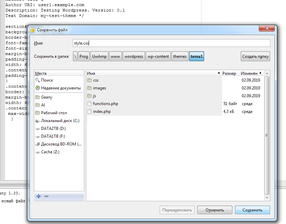Click the Поиск search icon in Places
This screenshot has width=286, height=224.
click(x=38, y=80)
